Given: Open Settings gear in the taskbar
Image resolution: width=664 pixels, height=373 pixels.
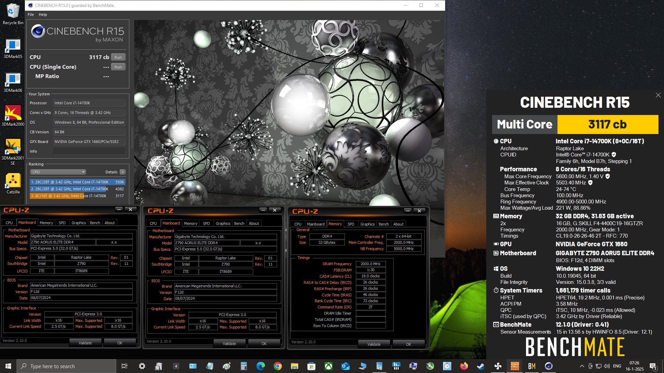Looking at the screenshot, I should pos(142,366).
